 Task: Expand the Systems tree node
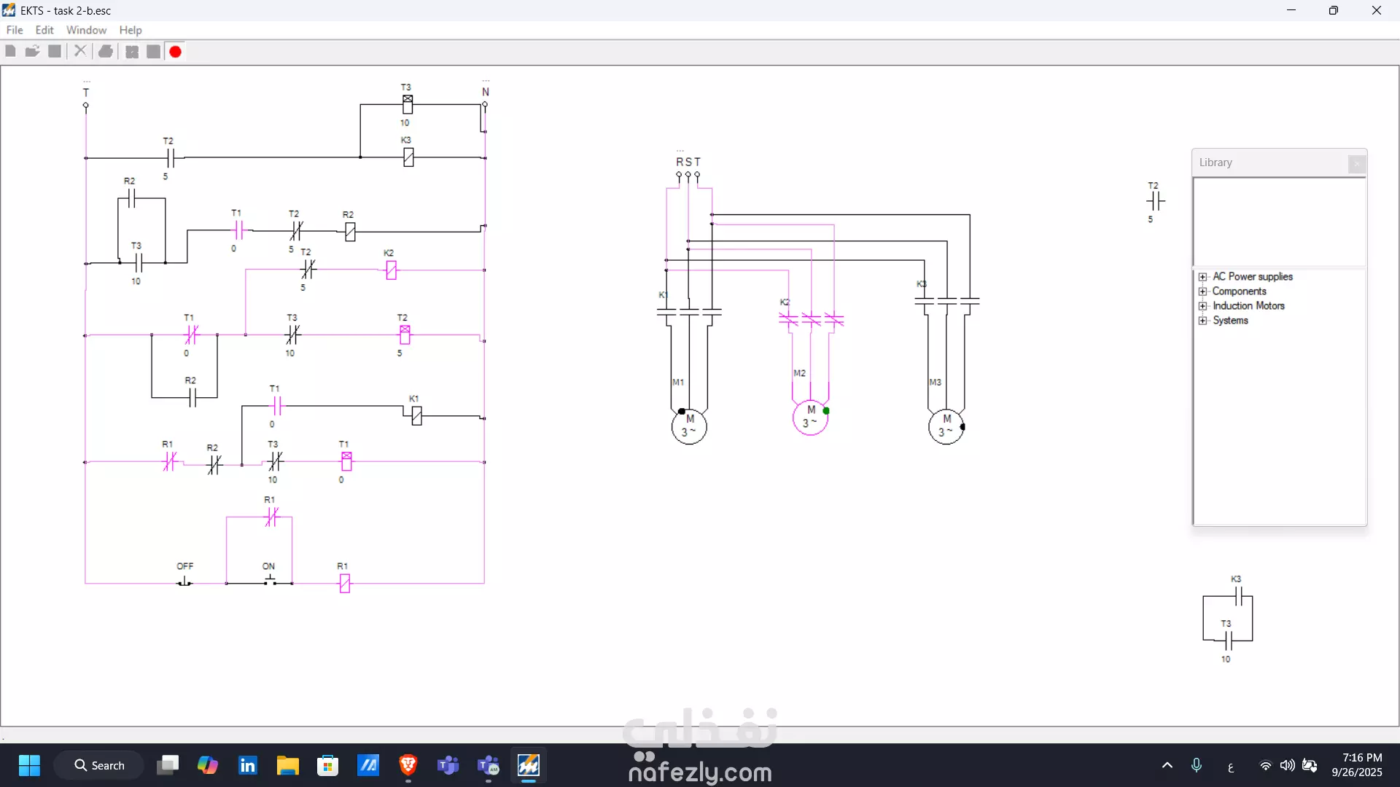click(1203, 321)
